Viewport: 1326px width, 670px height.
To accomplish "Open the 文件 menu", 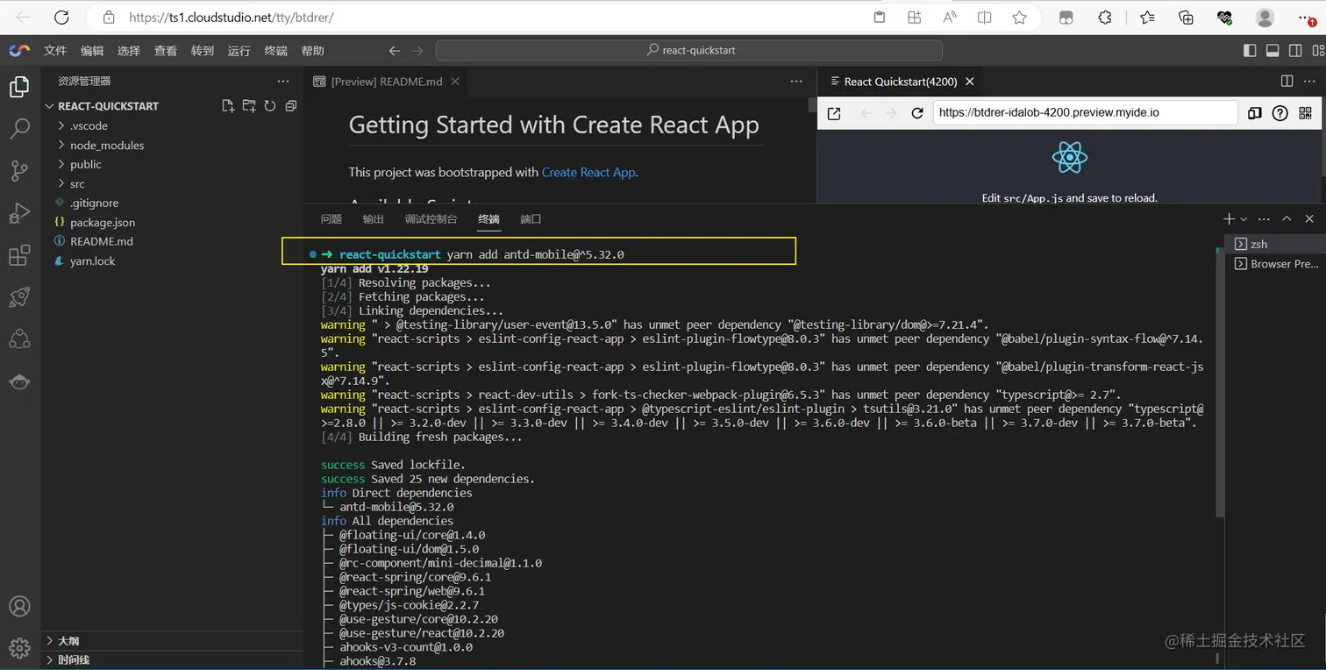I will (x=55, y=51).
